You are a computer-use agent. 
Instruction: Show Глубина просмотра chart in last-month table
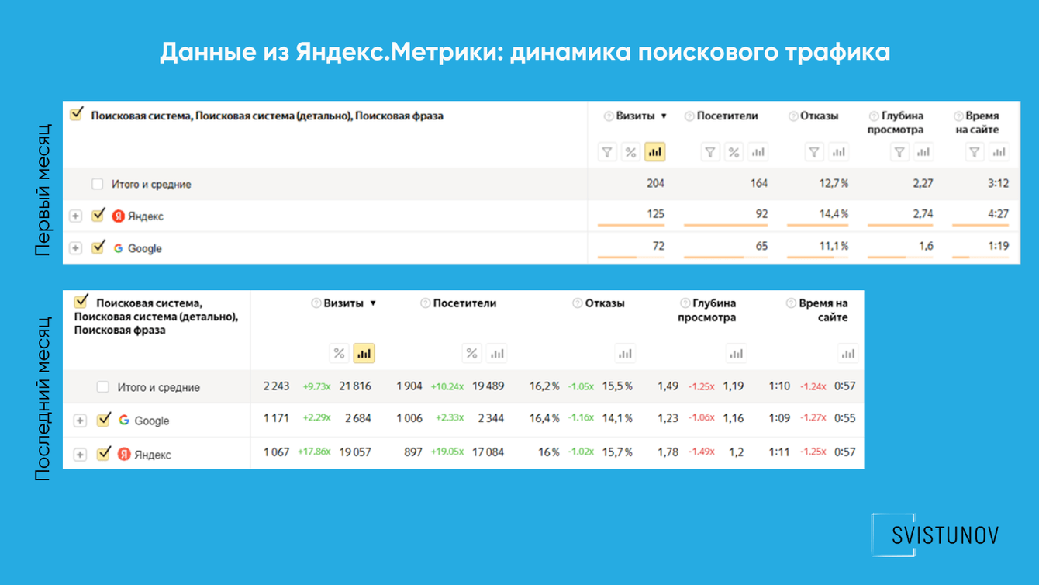click(736, 353)
